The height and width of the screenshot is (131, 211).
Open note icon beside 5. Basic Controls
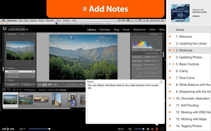pyautogui.click(x=174, y=64)
